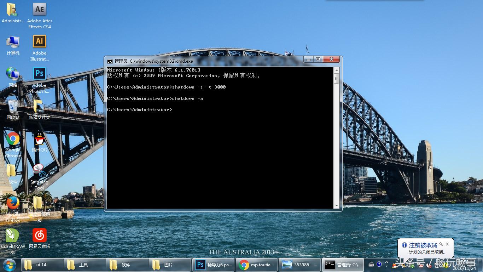Select the 回收站 recycle bin icon
The image size is (483, 272).
click(x=13, y=106)
